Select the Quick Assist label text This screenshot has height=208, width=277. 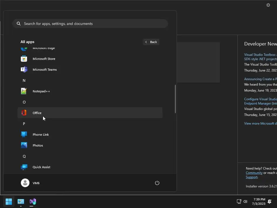(41, 167)
